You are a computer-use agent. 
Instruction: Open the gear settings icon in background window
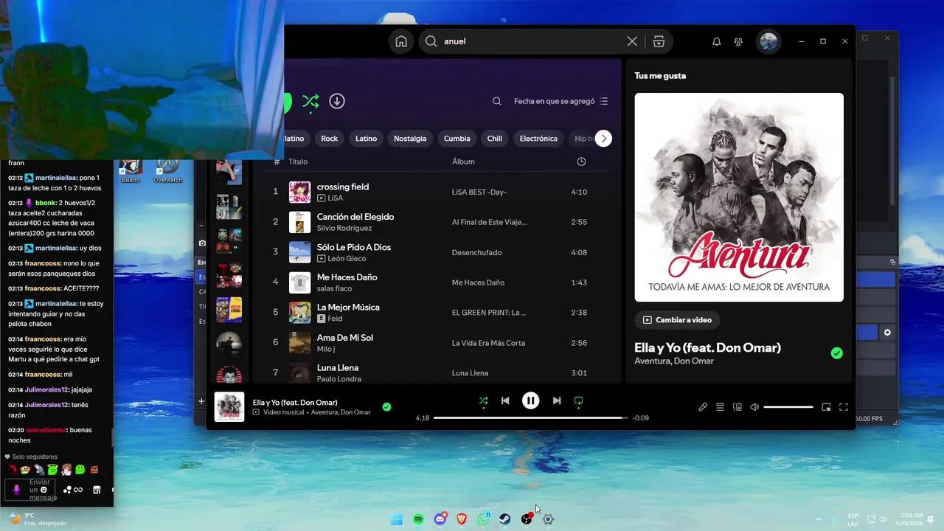(887, 333)
